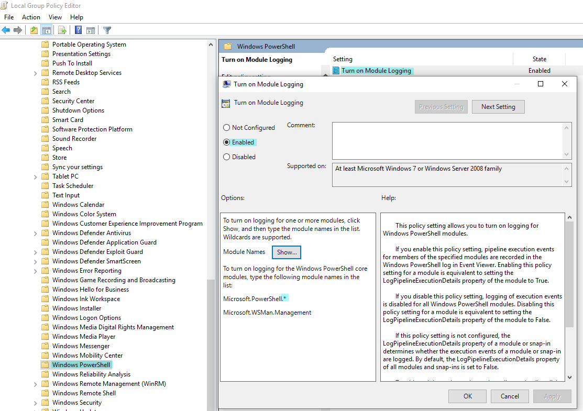Click inside the Comment text box
The image size is (583, 411).
448,141
